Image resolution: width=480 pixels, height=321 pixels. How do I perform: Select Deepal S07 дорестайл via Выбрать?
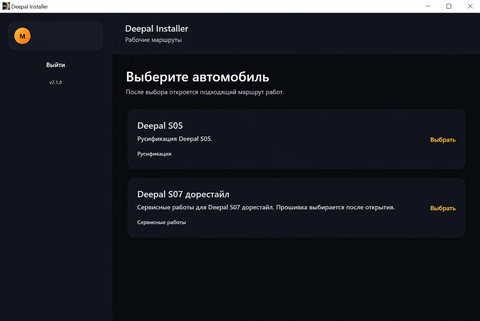(x=443, y=208)
